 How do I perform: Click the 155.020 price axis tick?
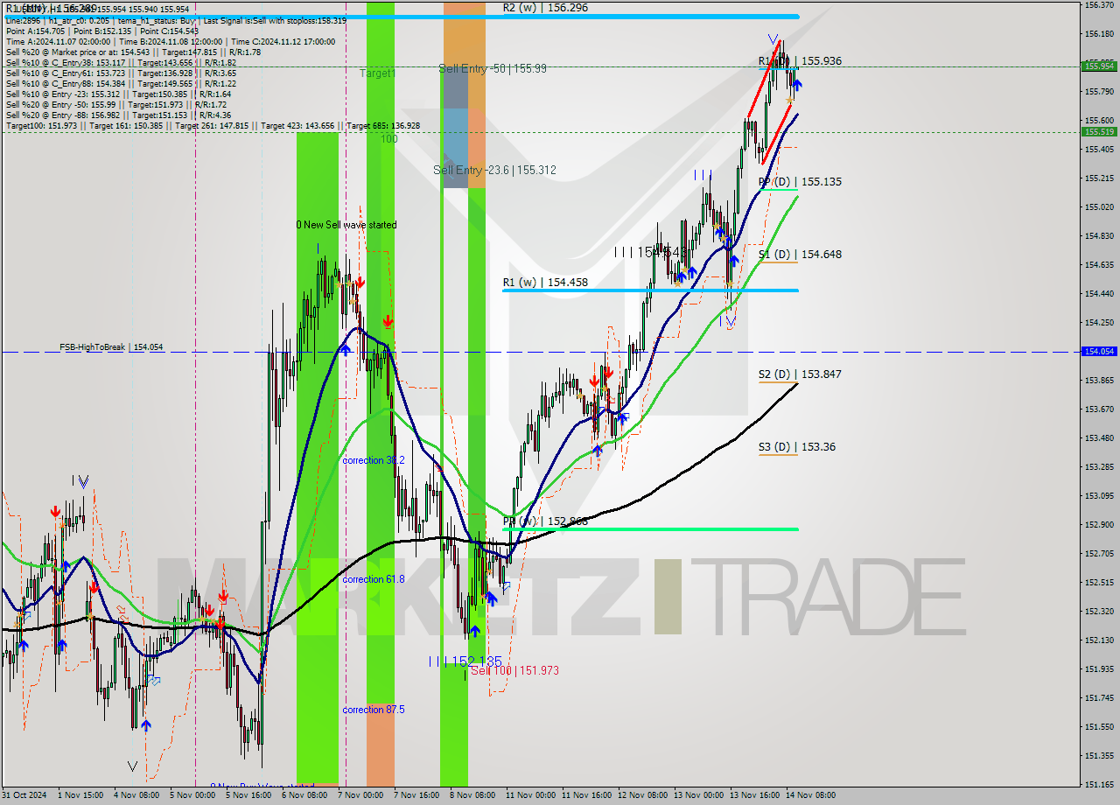1099,207
